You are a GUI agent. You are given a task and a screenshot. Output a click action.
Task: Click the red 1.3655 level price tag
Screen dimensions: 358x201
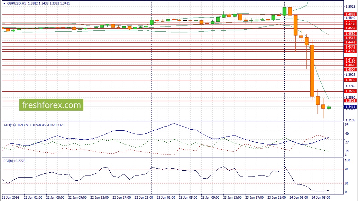[x=350, y=91]
